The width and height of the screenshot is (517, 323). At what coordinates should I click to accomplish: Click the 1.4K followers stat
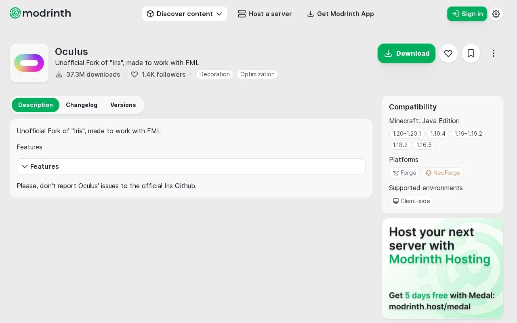[x=158, y=74]
